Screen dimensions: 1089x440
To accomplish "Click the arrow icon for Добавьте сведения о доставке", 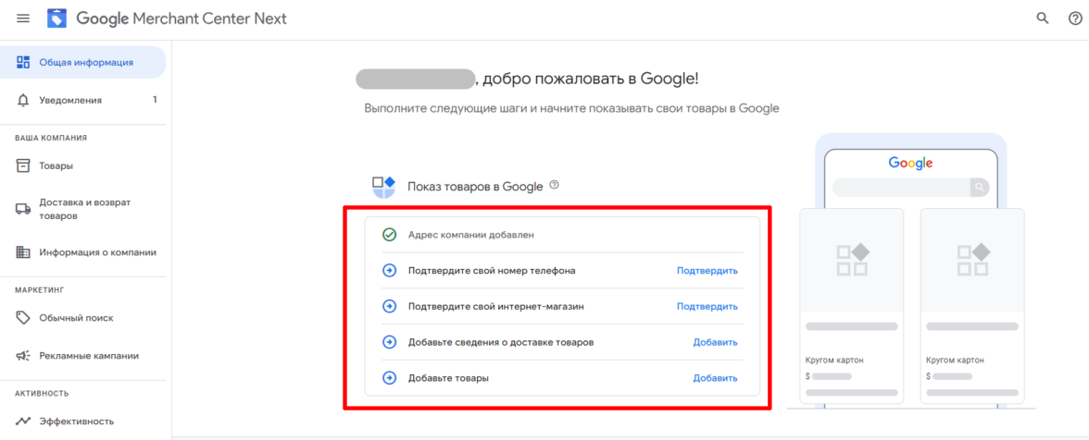I will (390, 342).
